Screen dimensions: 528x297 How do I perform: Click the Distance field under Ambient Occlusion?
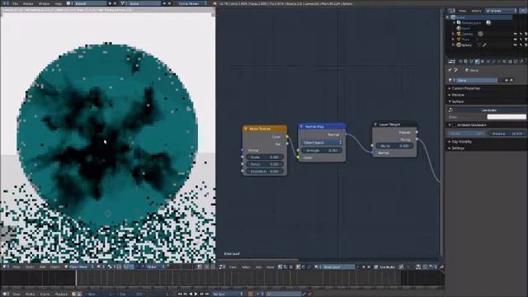[x=507, y=134]
